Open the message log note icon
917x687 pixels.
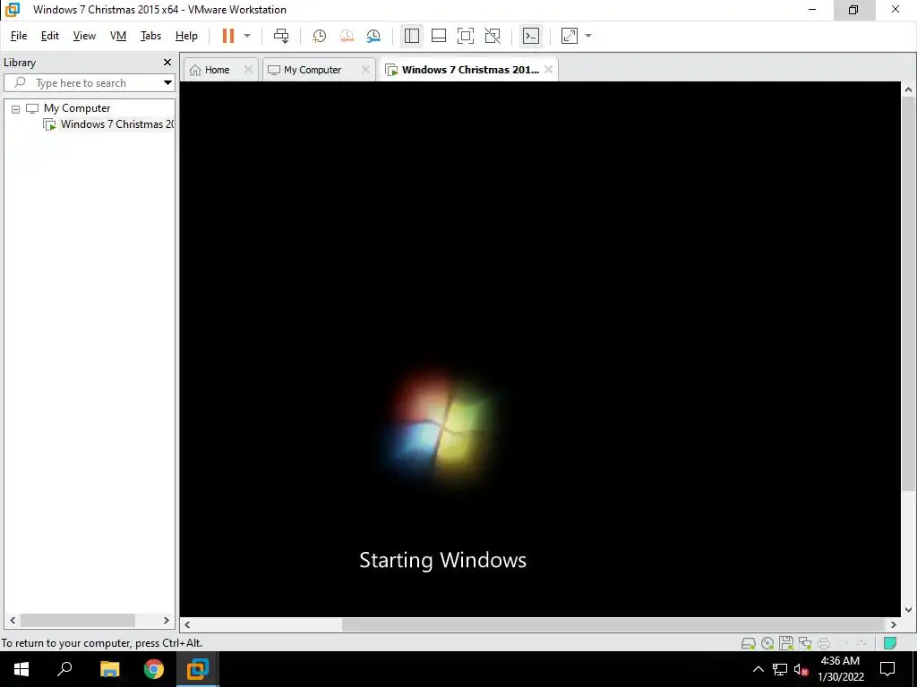point(890,643)
